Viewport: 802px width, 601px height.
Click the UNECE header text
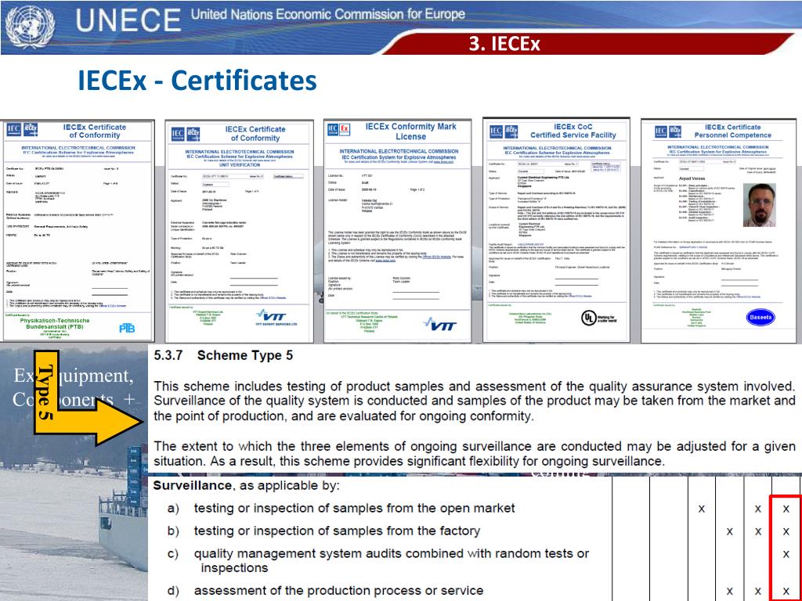(128, 20)
